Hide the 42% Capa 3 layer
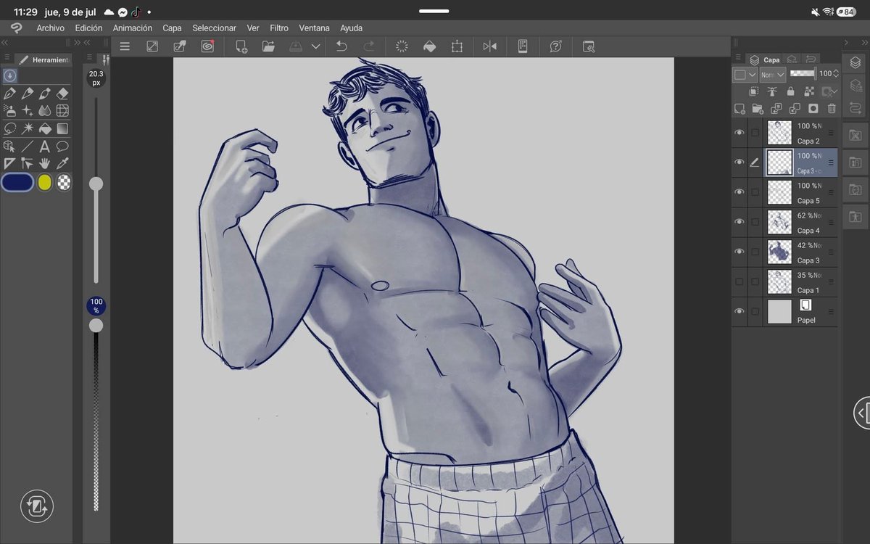This screenshot has width=870, height=544. 739,252
